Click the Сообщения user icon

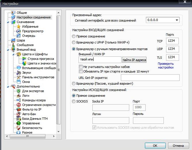(x=13, y=45)
